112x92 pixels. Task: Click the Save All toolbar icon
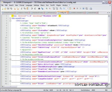click(x=11, y=8)
